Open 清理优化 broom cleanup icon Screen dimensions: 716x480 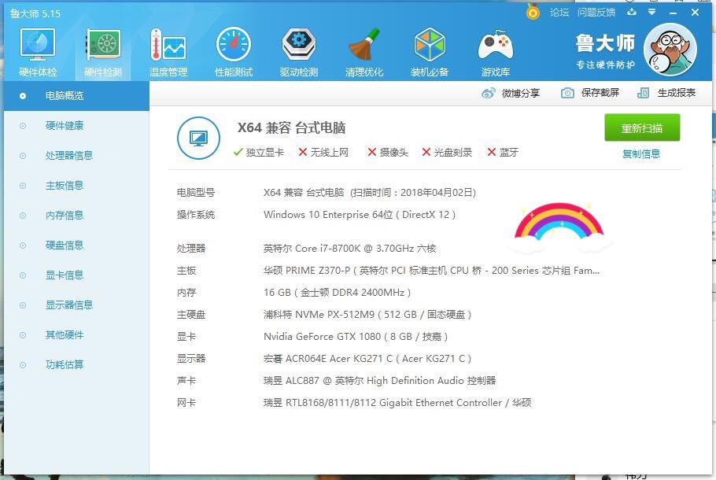point(364,44)
